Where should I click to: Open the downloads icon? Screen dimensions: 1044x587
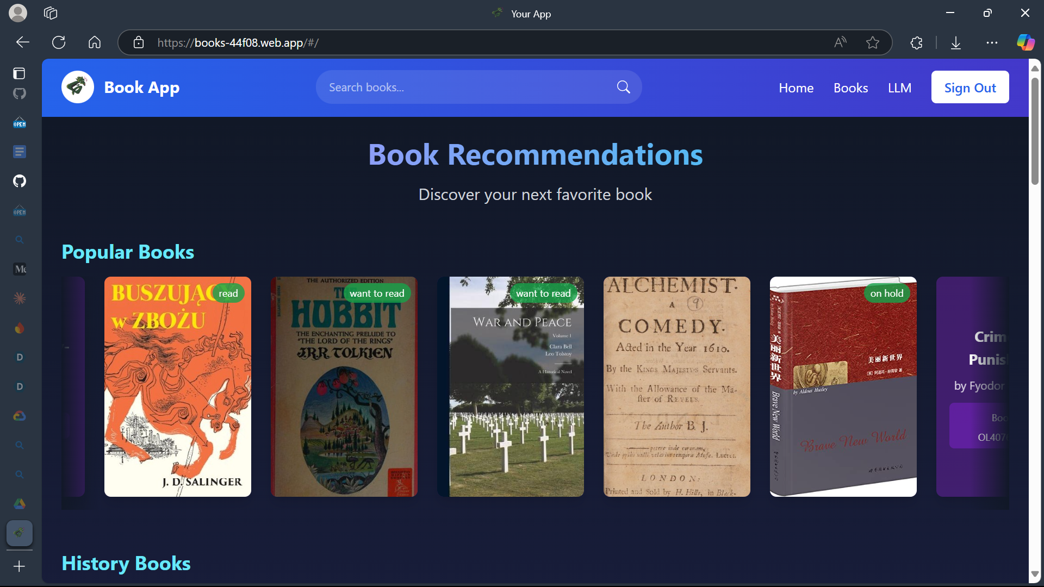(956, 42)
